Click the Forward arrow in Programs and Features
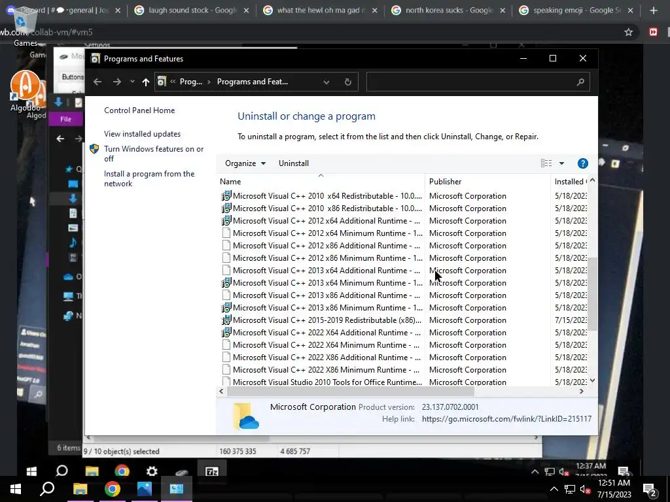 pos(117,82)
